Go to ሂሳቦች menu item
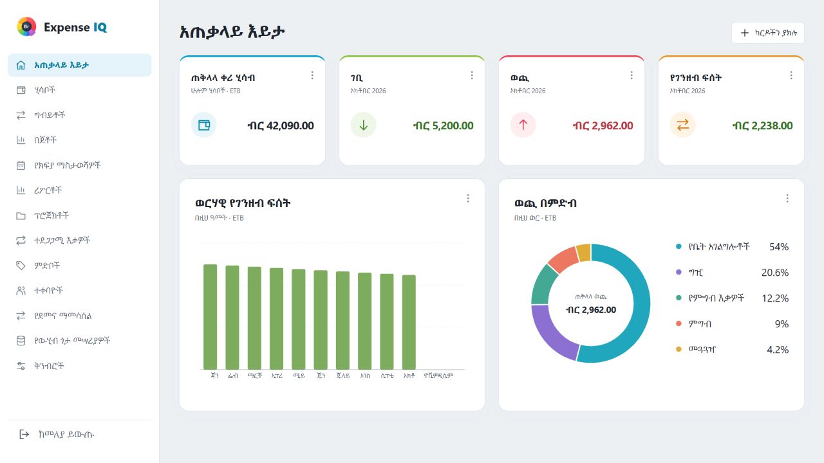Screen dimensions: 824x463 coord(79,90)
